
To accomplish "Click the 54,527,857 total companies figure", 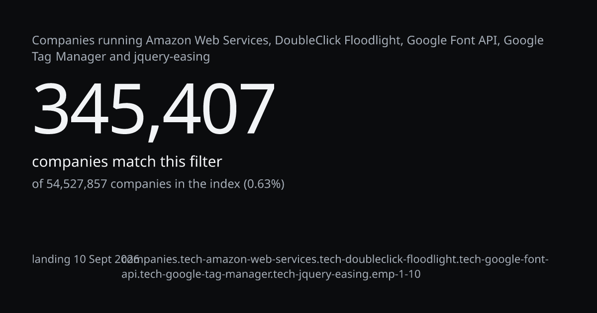I will (x=77, y=184).
